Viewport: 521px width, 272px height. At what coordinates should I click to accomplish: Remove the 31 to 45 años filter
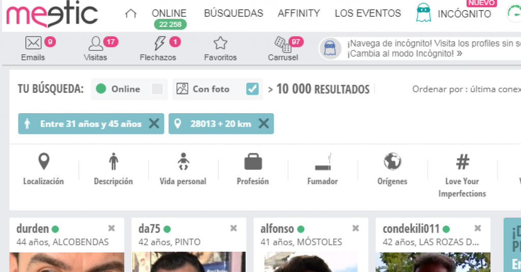tap(154, 124)
